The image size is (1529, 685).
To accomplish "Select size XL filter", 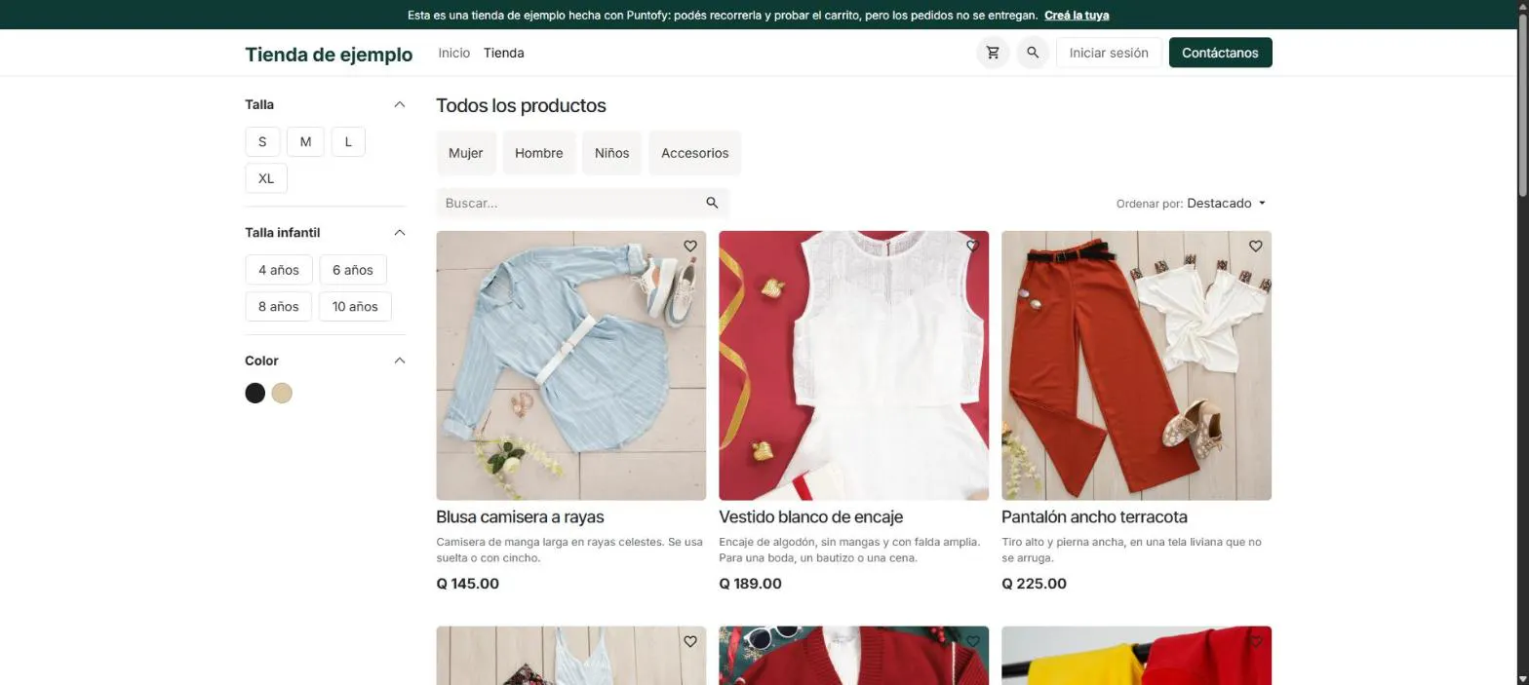I will 266,178.
